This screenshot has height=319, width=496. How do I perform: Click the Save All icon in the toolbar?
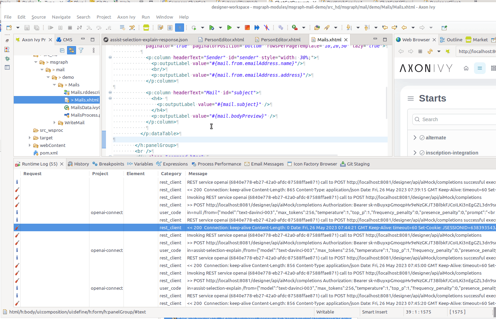pos(37,28)
